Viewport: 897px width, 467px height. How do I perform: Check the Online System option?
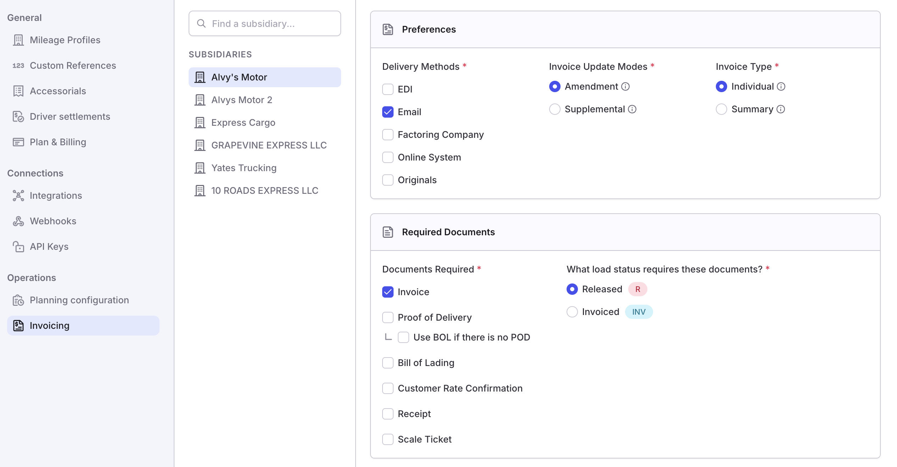[388, 157]
